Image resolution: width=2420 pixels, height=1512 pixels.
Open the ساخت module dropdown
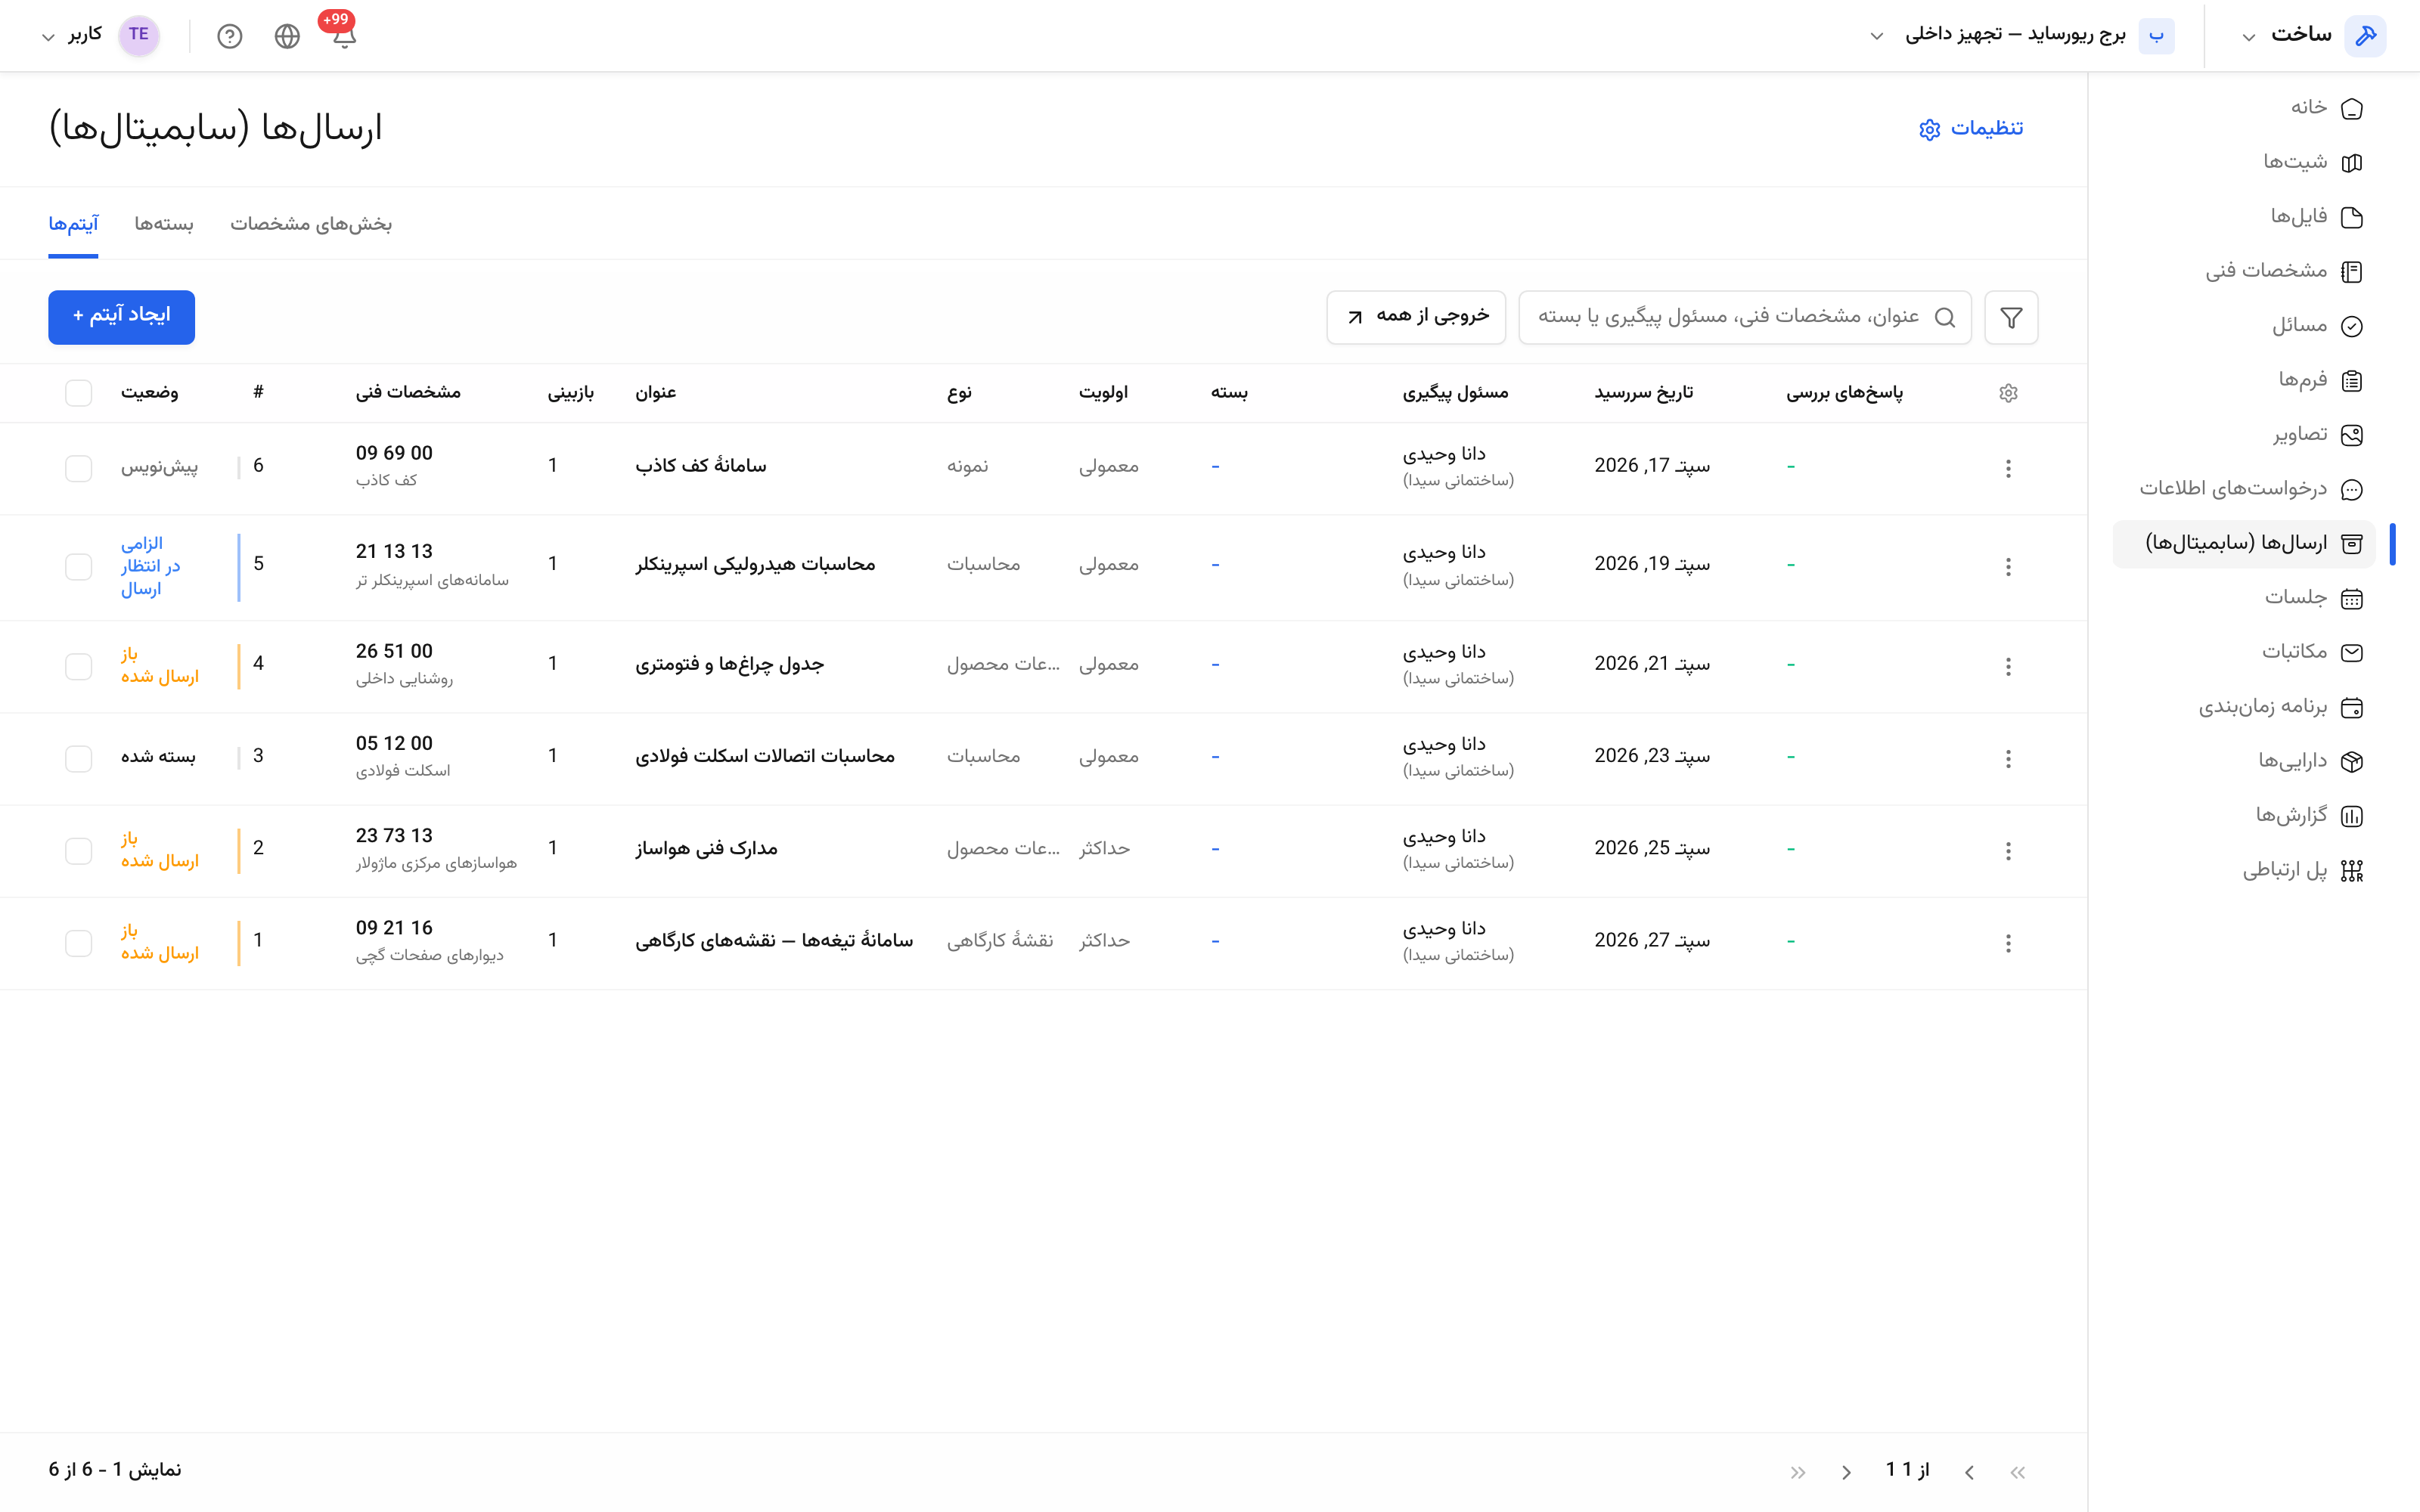pyautogui.click(x=2248, y=37)
